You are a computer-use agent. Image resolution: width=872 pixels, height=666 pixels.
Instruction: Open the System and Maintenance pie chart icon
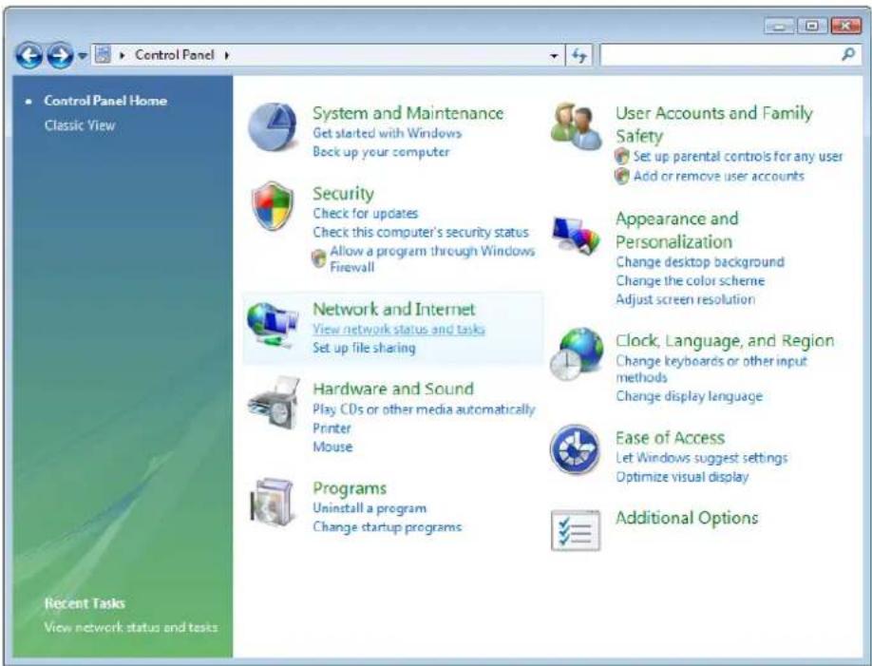point(273,127)
